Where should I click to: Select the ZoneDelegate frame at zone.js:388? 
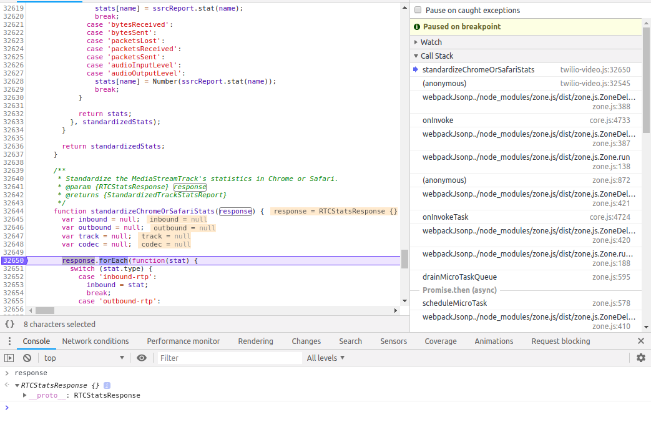point(525,102)
